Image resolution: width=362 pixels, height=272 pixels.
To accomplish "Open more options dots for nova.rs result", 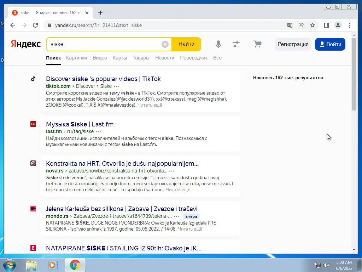I will tap(172, 171).
